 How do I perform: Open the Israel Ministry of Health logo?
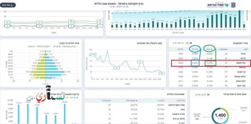coord(218,5)
